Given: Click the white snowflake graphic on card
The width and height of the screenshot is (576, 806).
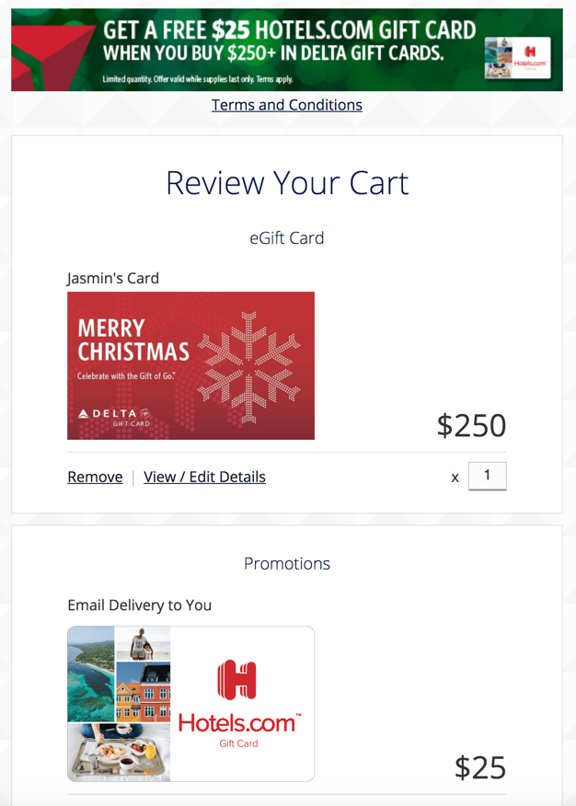Looking at the screenshot, I should [x=249, y=367].
